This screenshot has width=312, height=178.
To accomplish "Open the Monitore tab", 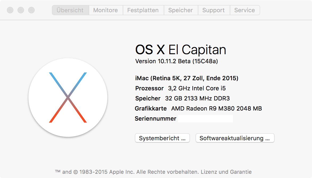I will coord(106,10).
